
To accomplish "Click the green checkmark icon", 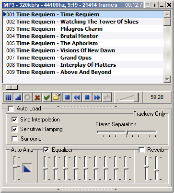I will point(47,97).
